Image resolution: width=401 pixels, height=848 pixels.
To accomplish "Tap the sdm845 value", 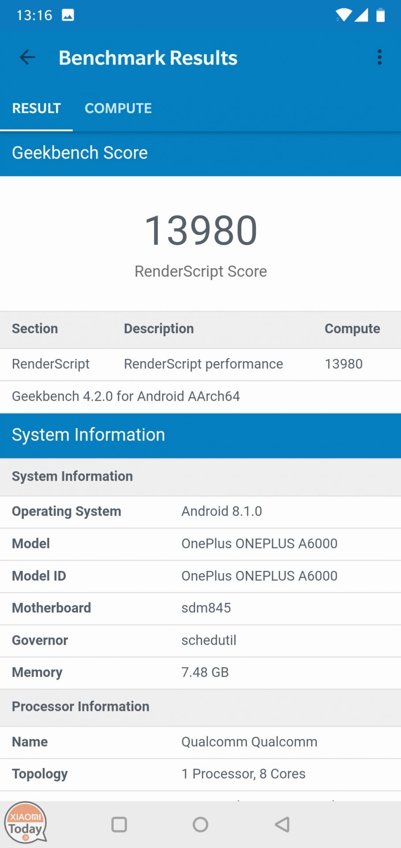I will pos(206,608).
